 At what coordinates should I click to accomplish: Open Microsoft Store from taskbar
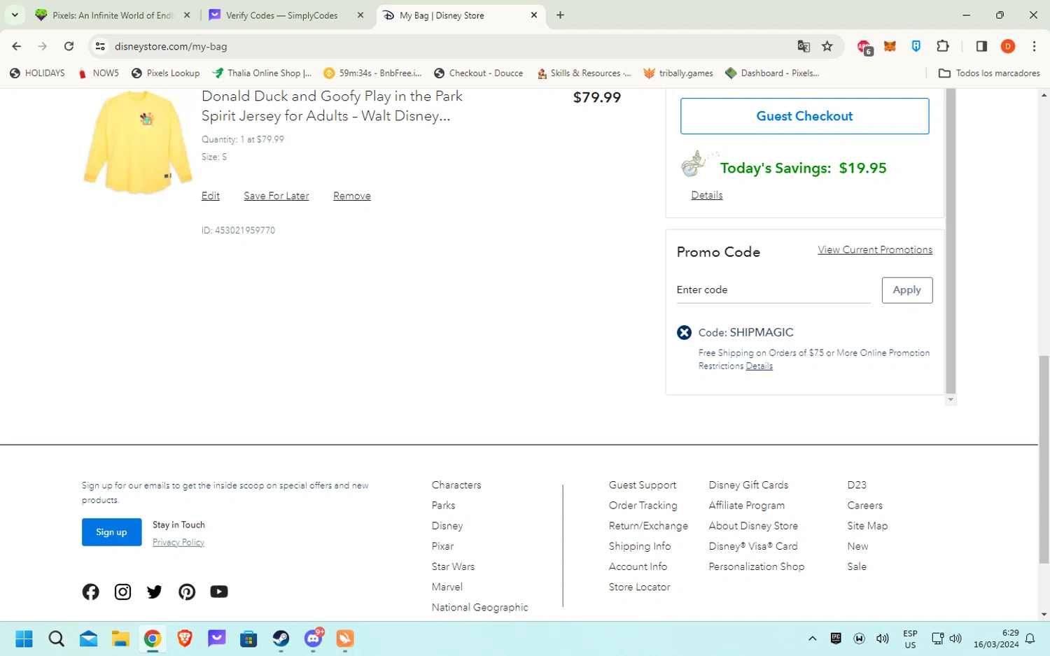248,639
